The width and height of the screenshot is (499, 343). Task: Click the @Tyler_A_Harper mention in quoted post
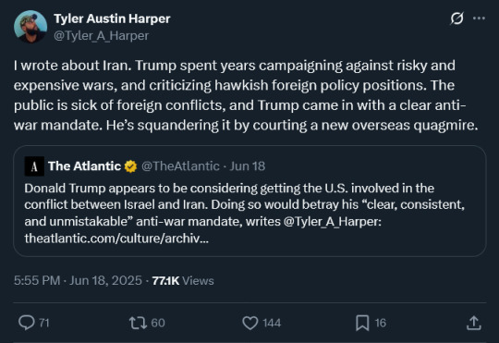click(333, 221)
